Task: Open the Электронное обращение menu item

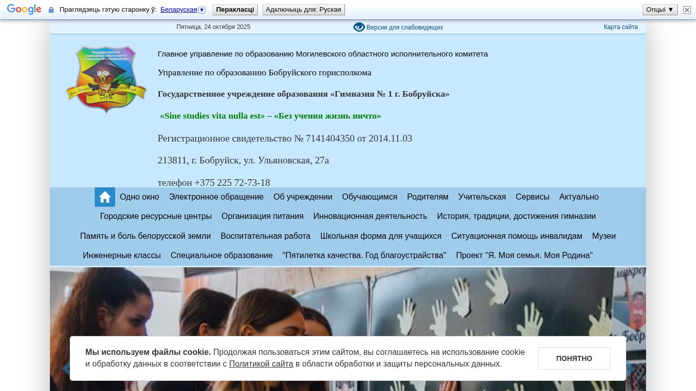Action: coord(217,197)
